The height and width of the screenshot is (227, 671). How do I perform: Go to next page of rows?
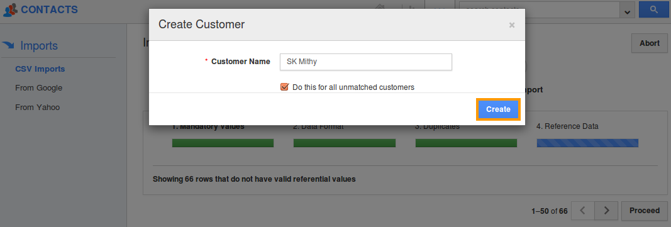[607, 210]
